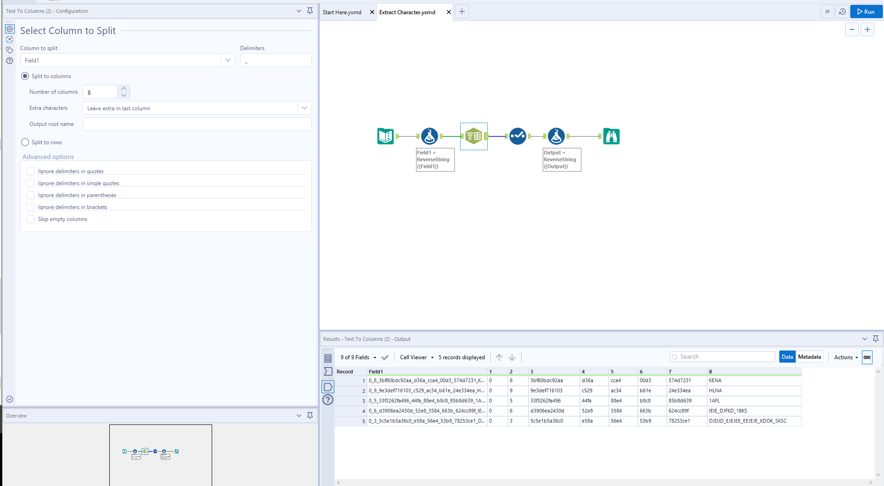The image size is (884, 486).
Task: Switch to the Start Here.yxmd tab
Action: (342, 12)
